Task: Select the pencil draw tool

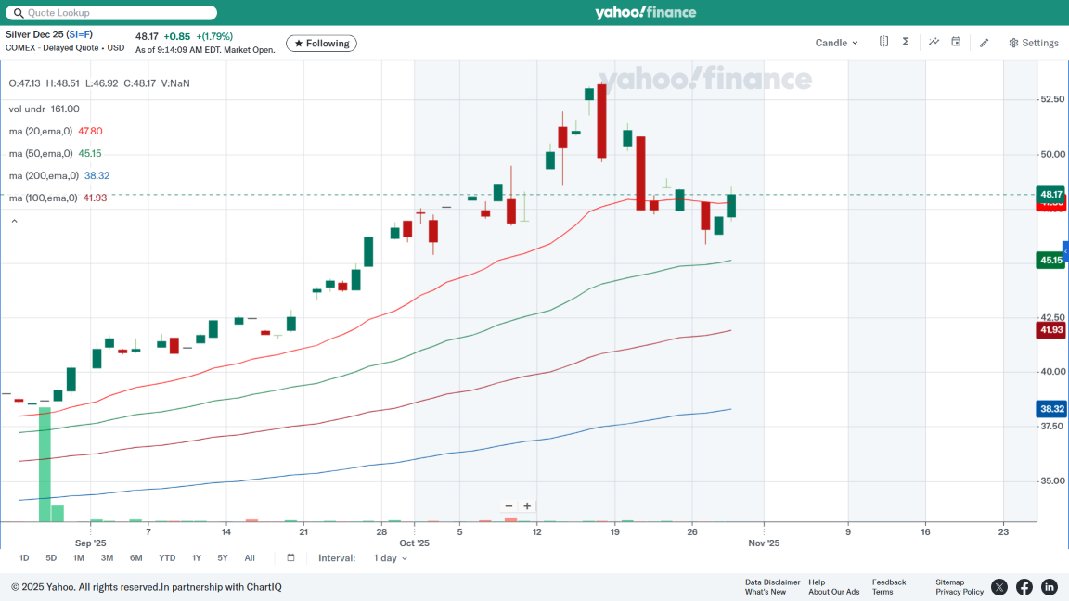Action: coord(985,43)
